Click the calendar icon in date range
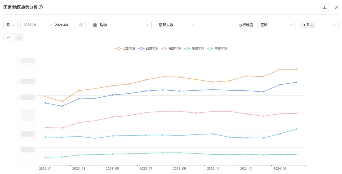This screenshot has height=174, width=342. tap(81, 25)
